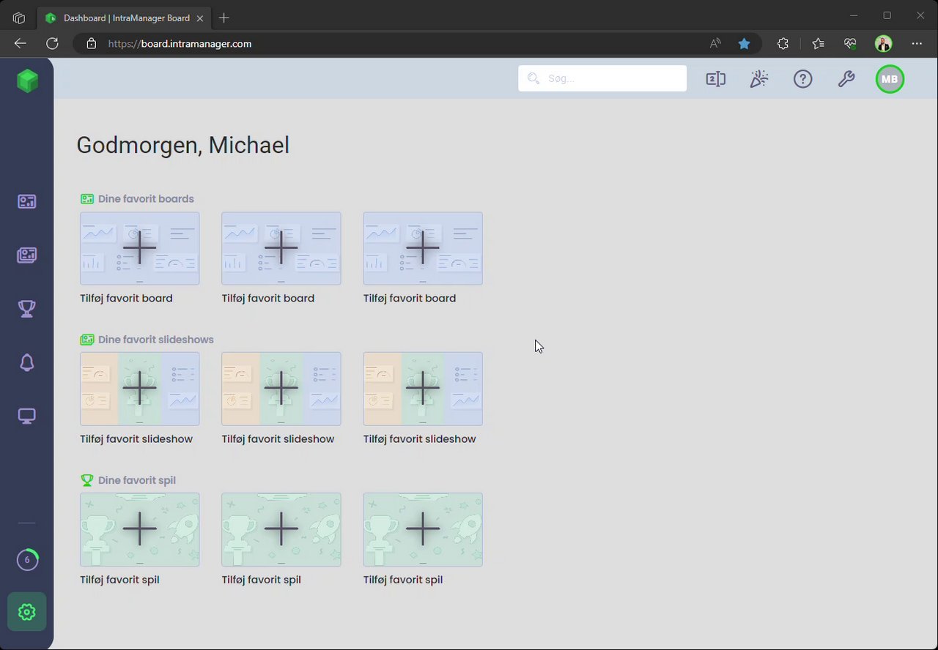
Task: Click first 'Tilføj favorit slideshow' label
Action: pyautogui.click(x=136, y=439)
